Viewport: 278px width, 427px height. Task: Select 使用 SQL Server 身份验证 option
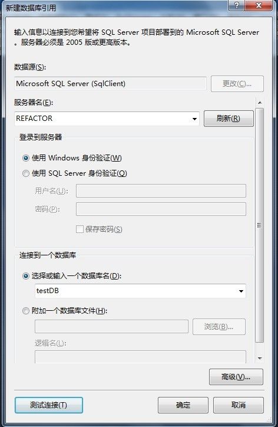coord(25,173)
